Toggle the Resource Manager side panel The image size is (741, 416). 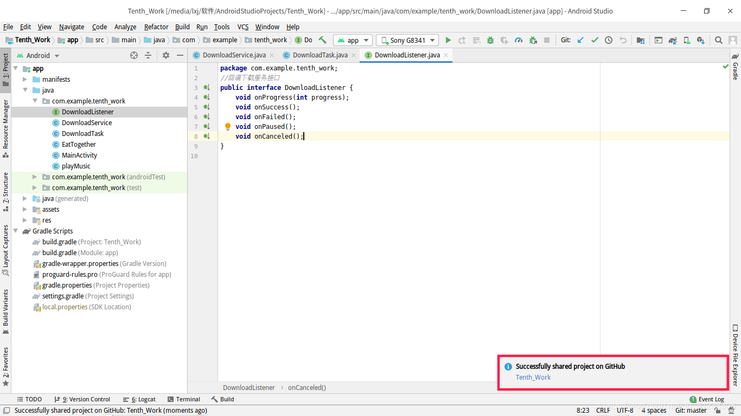click(5, 128)
